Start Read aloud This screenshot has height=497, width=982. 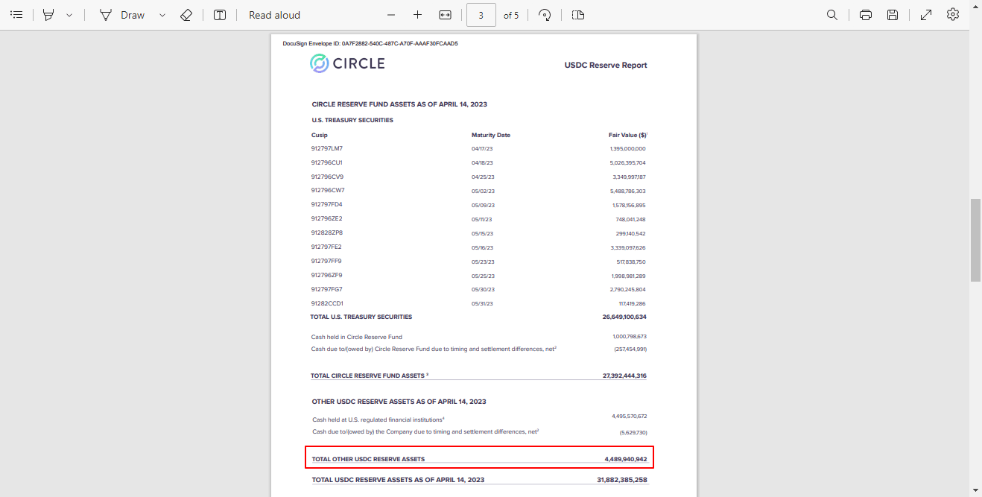click(x=275, y=15)
